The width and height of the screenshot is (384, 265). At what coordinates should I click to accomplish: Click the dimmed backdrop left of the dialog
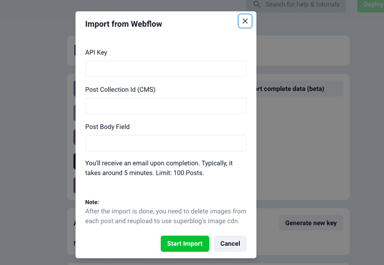(33, 139)
